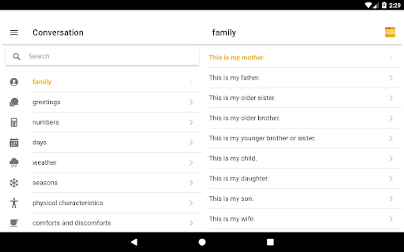The width and height of the screenshot is (404, 252).
Task: Click the search magnifier icon
Action: pyautogui.click(x=17, y=57)
